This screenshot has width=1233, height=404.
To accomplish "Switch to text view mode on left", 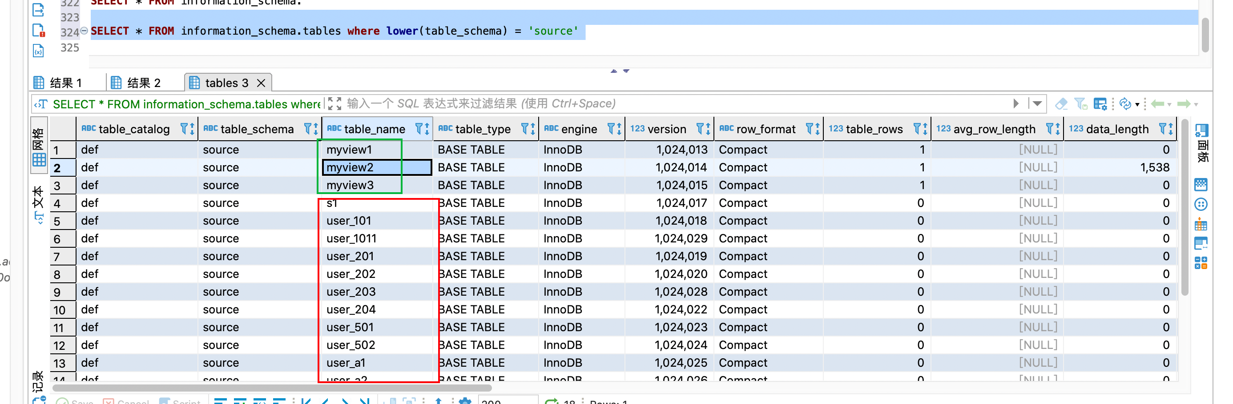I will click(x=38, y=204).
